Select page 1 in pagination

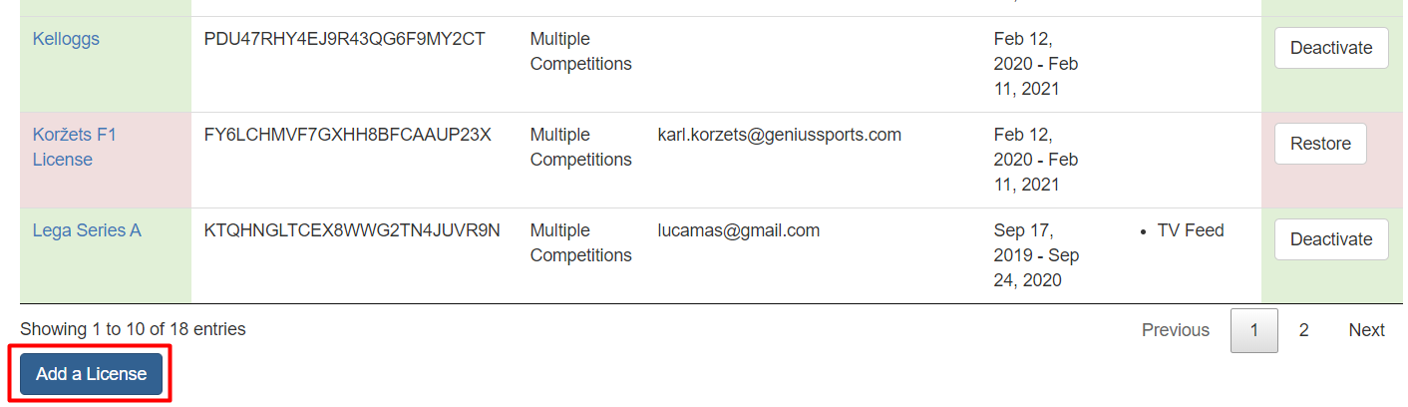click(1253, 330)
